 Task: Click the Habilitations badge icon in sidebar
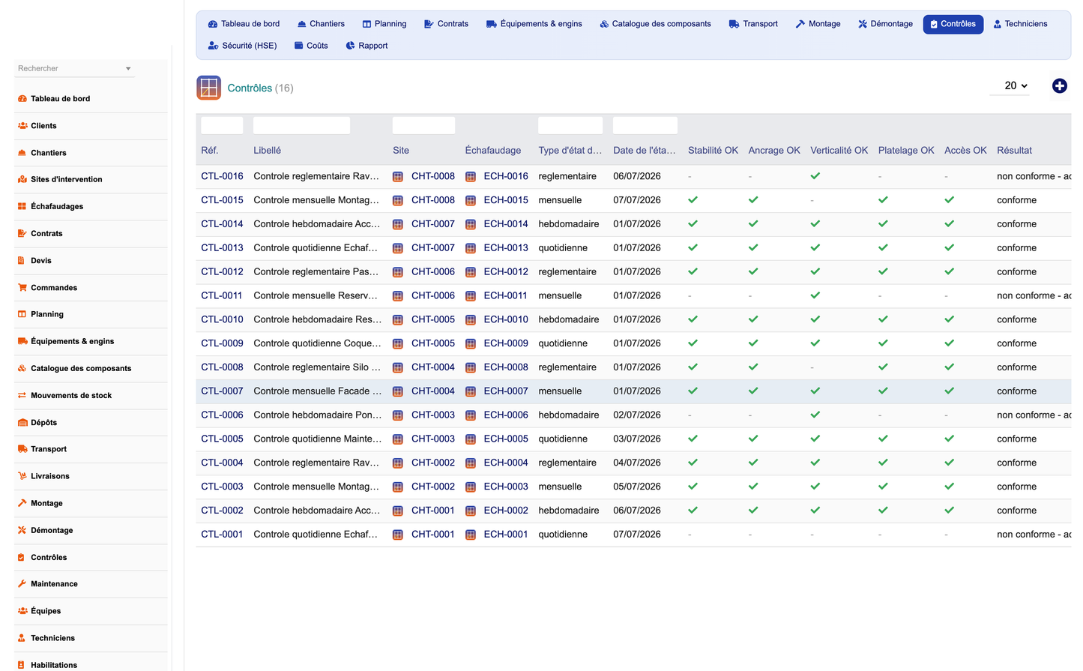coord(22,665)
